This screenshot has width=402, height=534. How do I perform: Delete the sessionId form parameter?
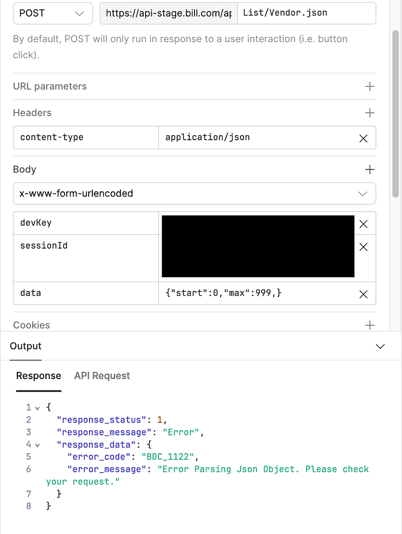click(363, 247)
